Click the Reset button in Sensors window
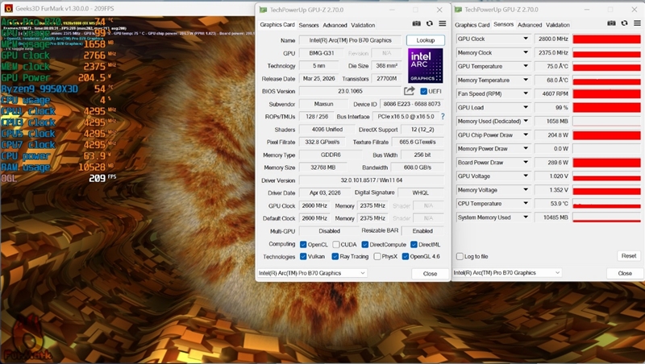Screen dimensions: 645x364 [x=629, y=256]
